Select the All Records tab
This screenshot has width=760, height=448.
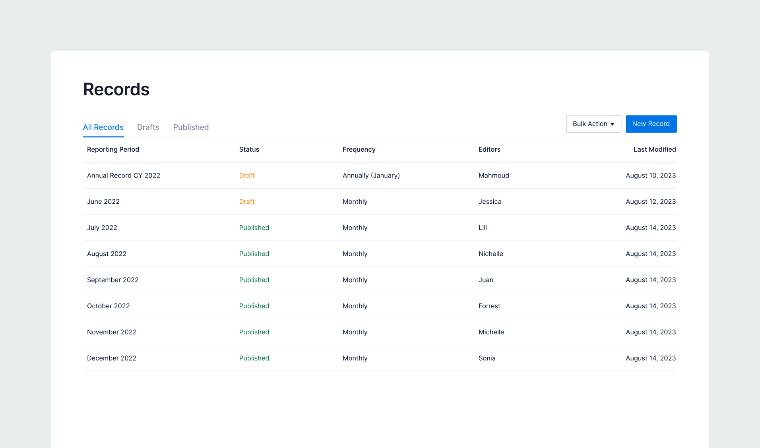pyautogui.click(x=103, y=127)
